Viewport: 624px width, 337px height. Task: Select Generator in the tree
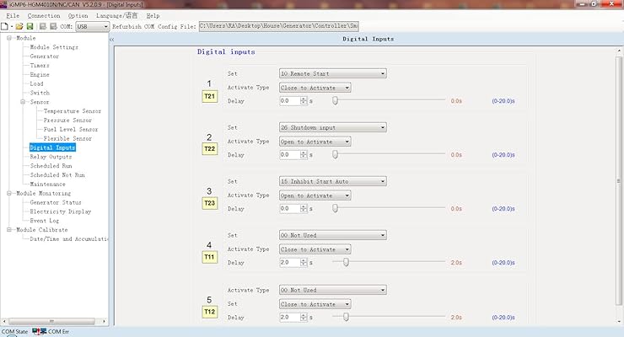[x=44, y=56]
